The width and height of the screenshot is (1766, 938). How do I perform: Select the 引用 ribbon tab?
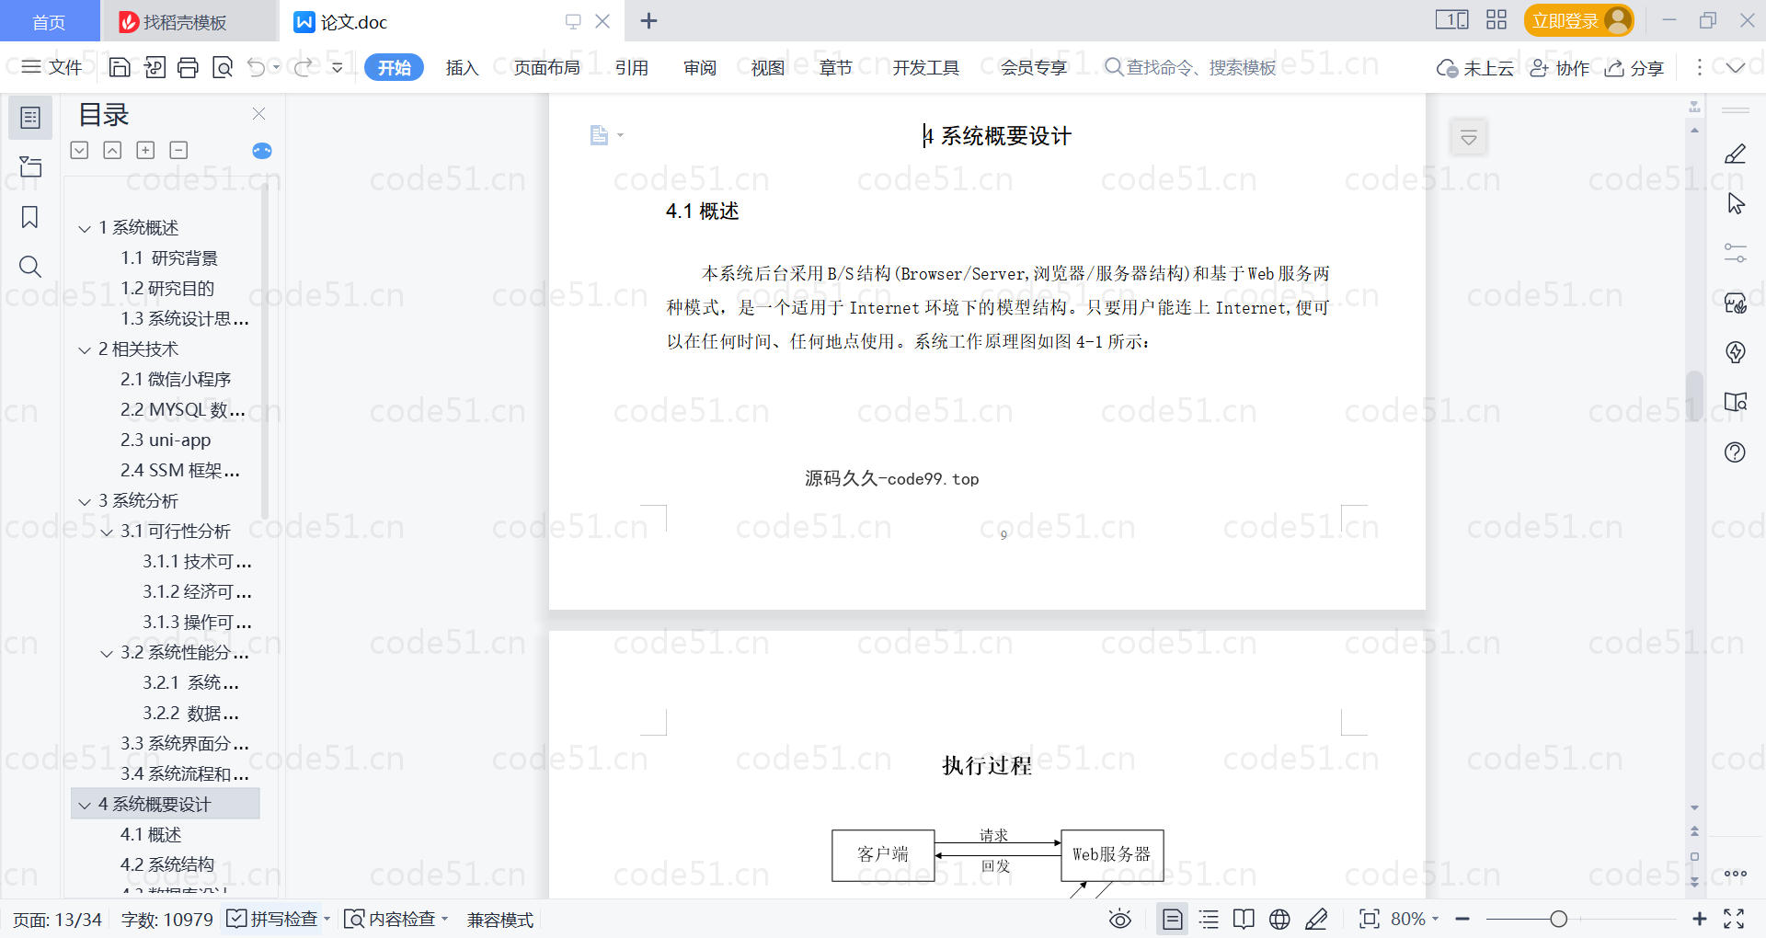[632, 67]
